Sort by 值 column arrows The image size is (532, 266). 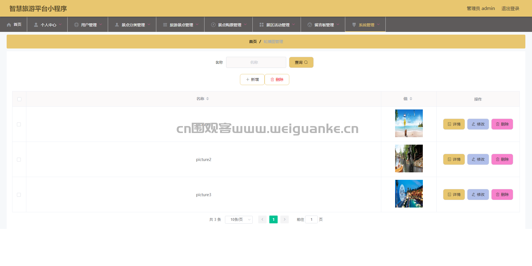[x=411, y=99]
